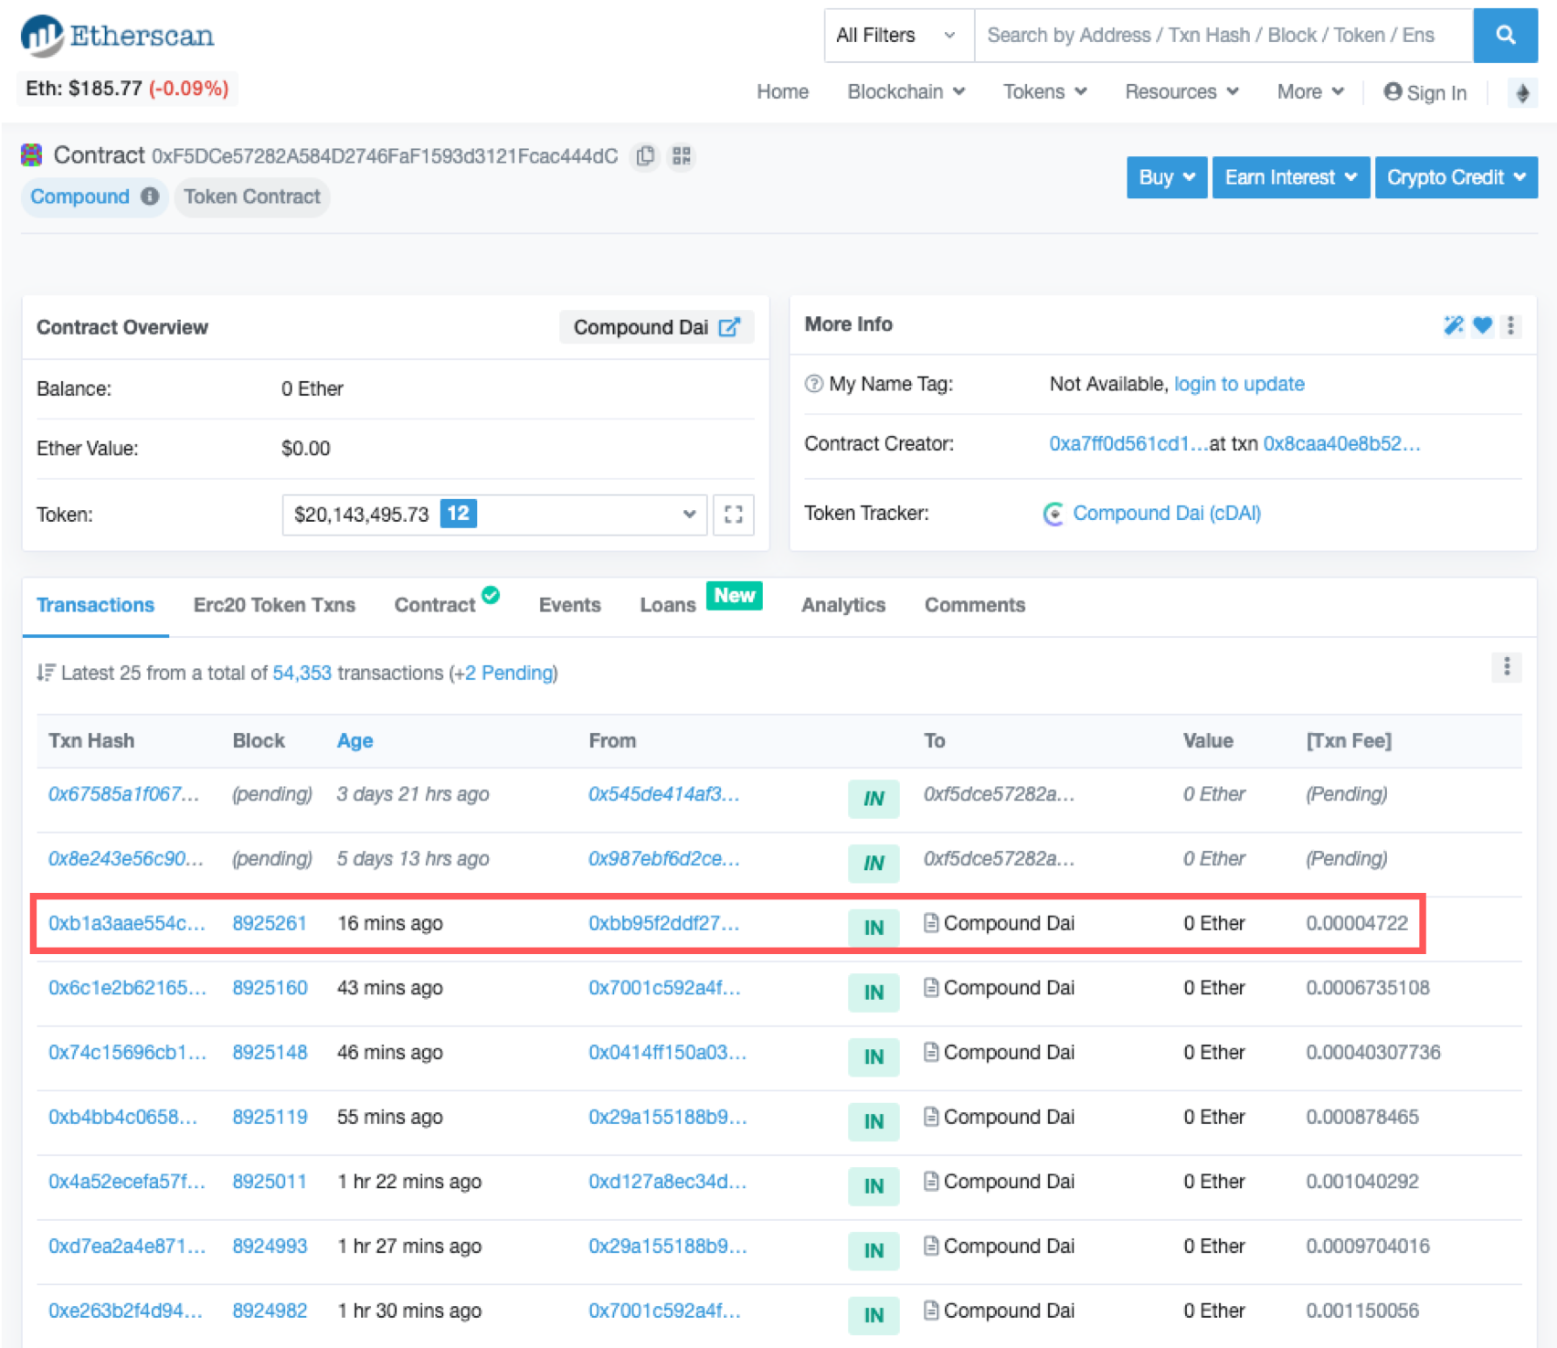Viewport: 1557px width, 1348px height.
Task: Expand the Blockchain menu
Action: (x=906, y=91)
